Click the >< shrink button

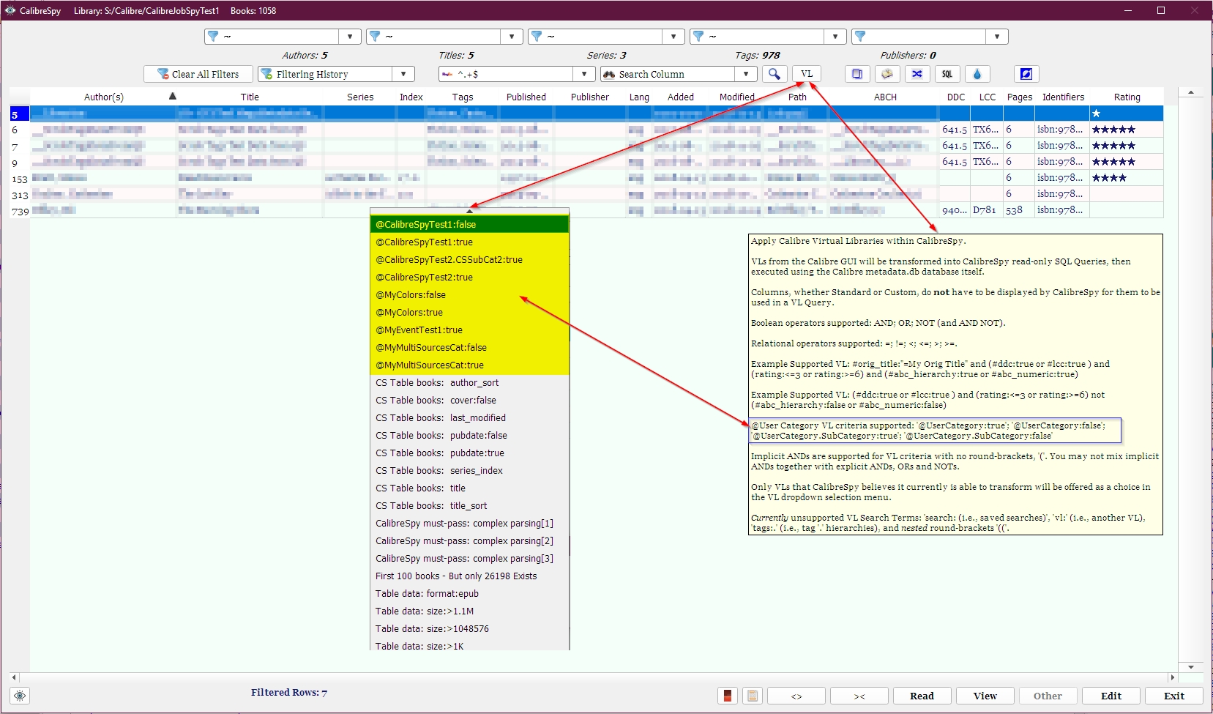(x=859, y=696)
